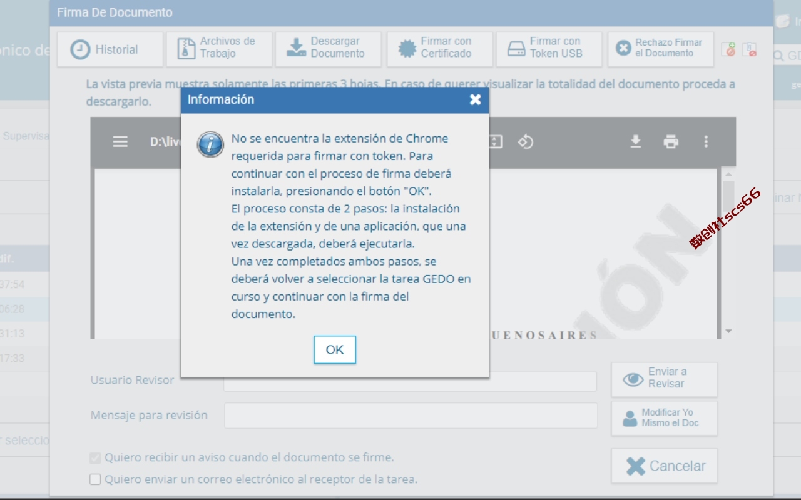Click the gear icon on Firmar con Certificado
This screenshot has height=500, width=801.
407,49
